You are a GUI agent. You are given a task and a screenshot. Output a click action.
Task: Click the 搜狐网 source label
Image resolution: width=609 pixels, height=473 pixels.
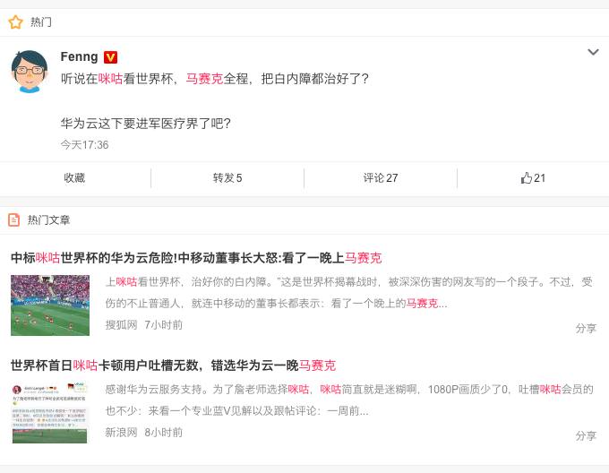click(x=121, y=325)
